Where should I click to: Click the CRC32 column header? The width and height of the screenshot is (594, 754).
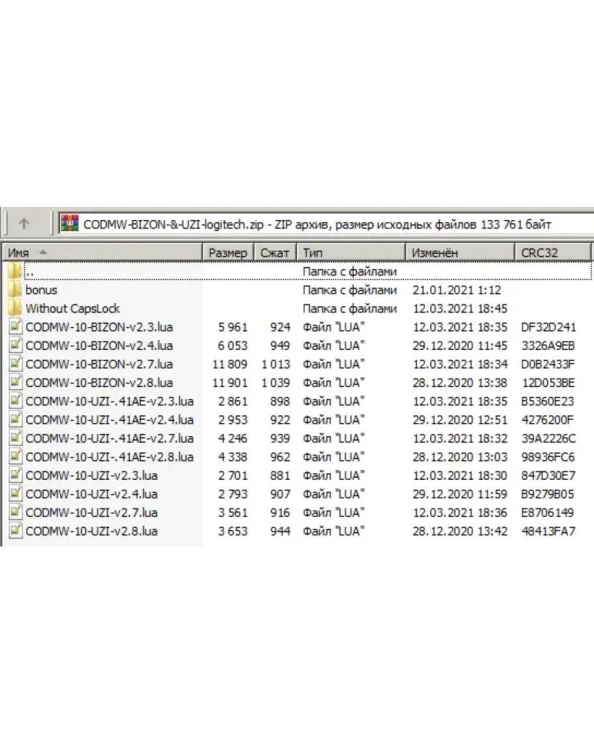click(x=552, y=253)
